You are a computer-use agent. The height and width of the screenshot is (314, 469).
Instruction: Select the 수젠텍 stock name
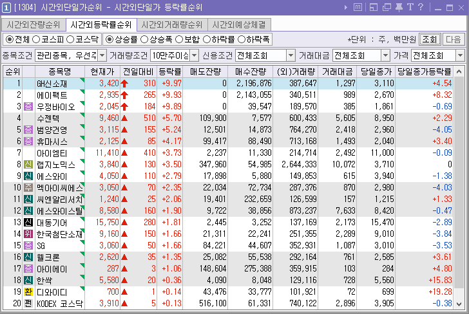pyautogui.click(x=48, y=118)
